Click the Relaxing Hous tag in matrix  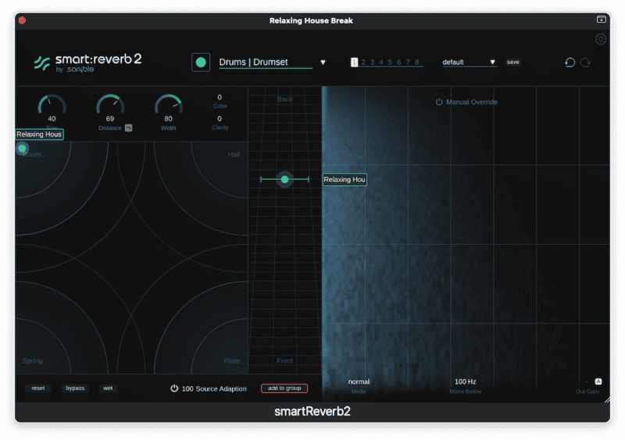39,134
